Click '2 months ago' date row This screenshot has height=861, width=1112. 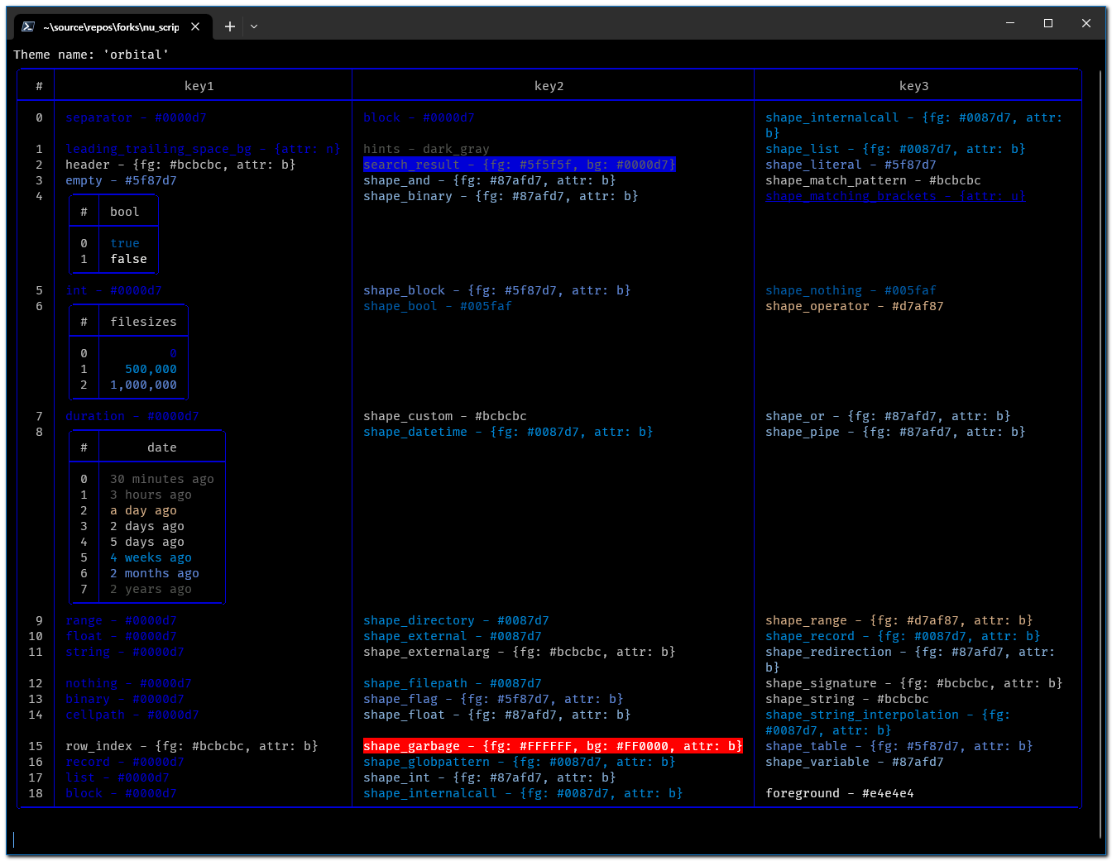click(155, 573)
